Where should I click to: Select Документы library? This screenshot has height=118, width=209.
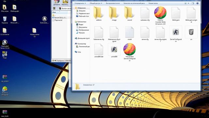coord(82,27)
